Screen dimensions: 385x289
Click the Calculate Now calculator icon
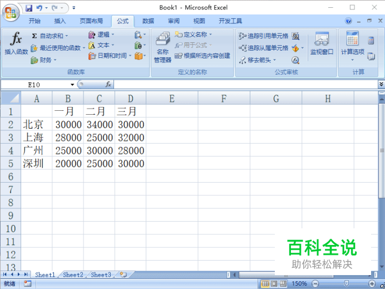click(371, 41)
